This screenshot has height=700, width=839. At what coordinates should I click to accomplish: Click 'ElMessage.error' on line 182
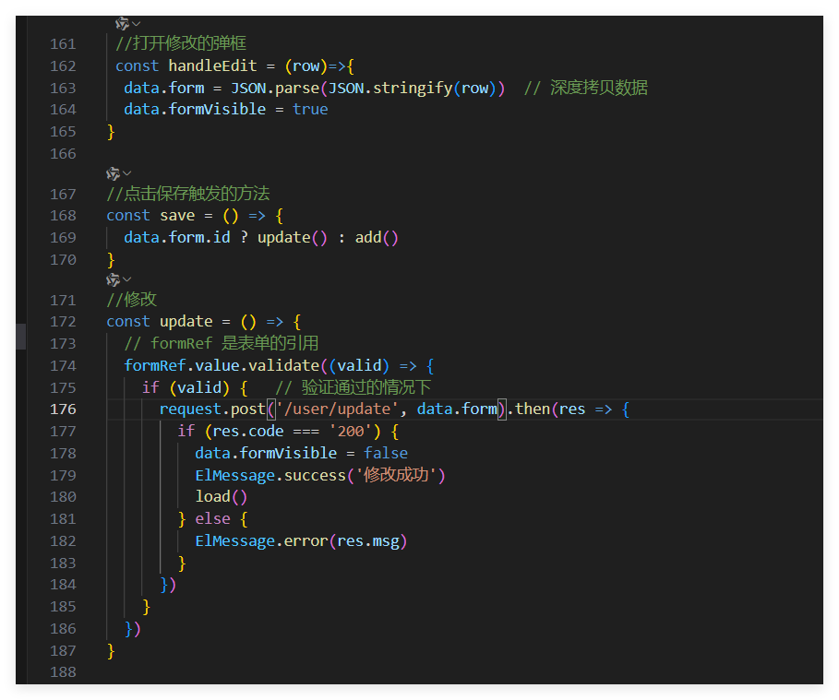coord(261,541)
